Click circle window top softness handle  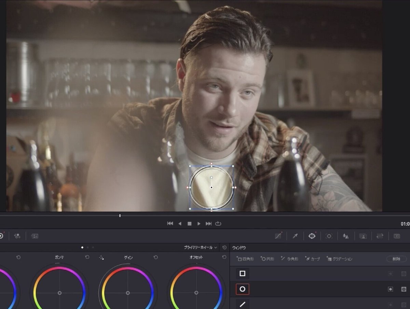[x=211, y=164]
